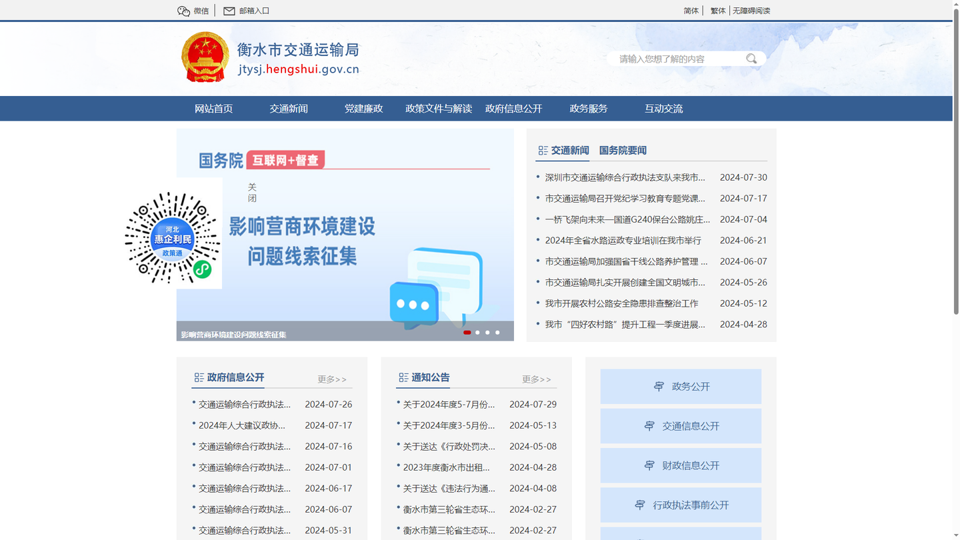Switch to 国务院要闻 tab
960x540 pixels.
pos(623,151)
